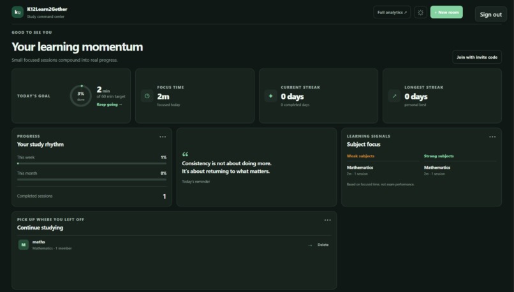Click the Longest Streak 0 days value
Viewport: 514px width, 292px height.
[x=416, y=97]
